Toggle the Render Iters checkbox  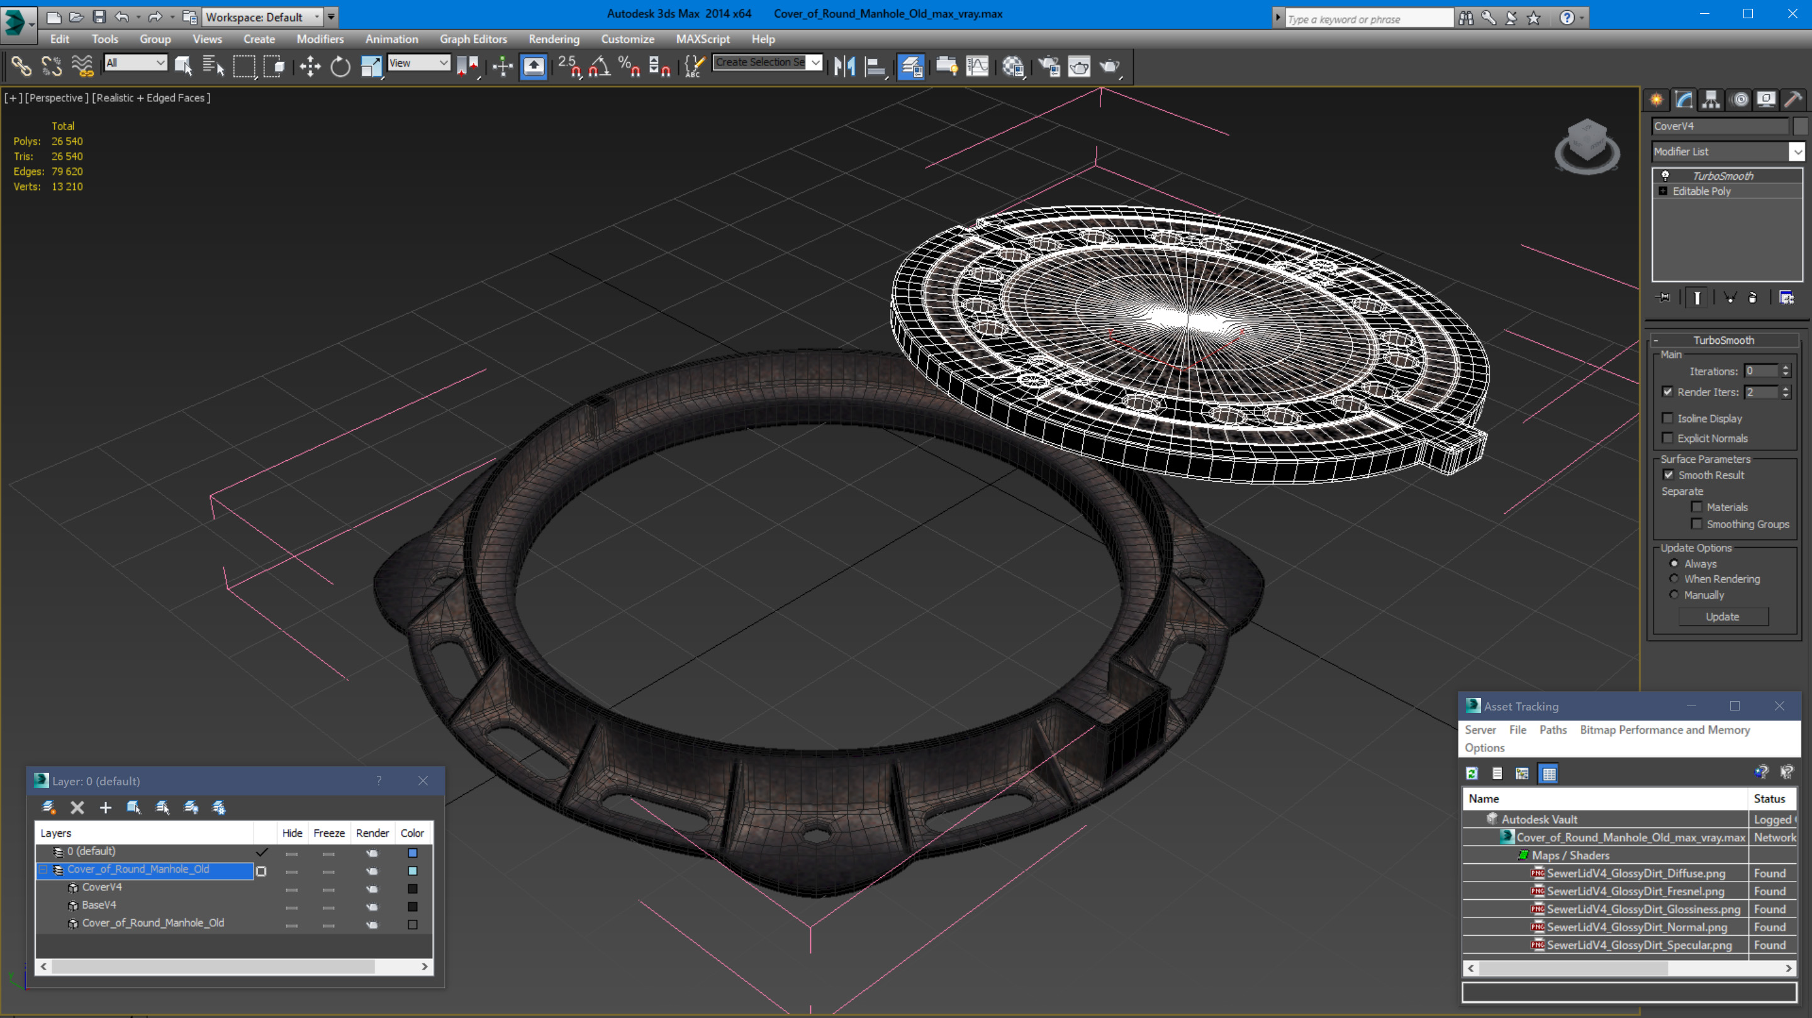click(1667, 392)
